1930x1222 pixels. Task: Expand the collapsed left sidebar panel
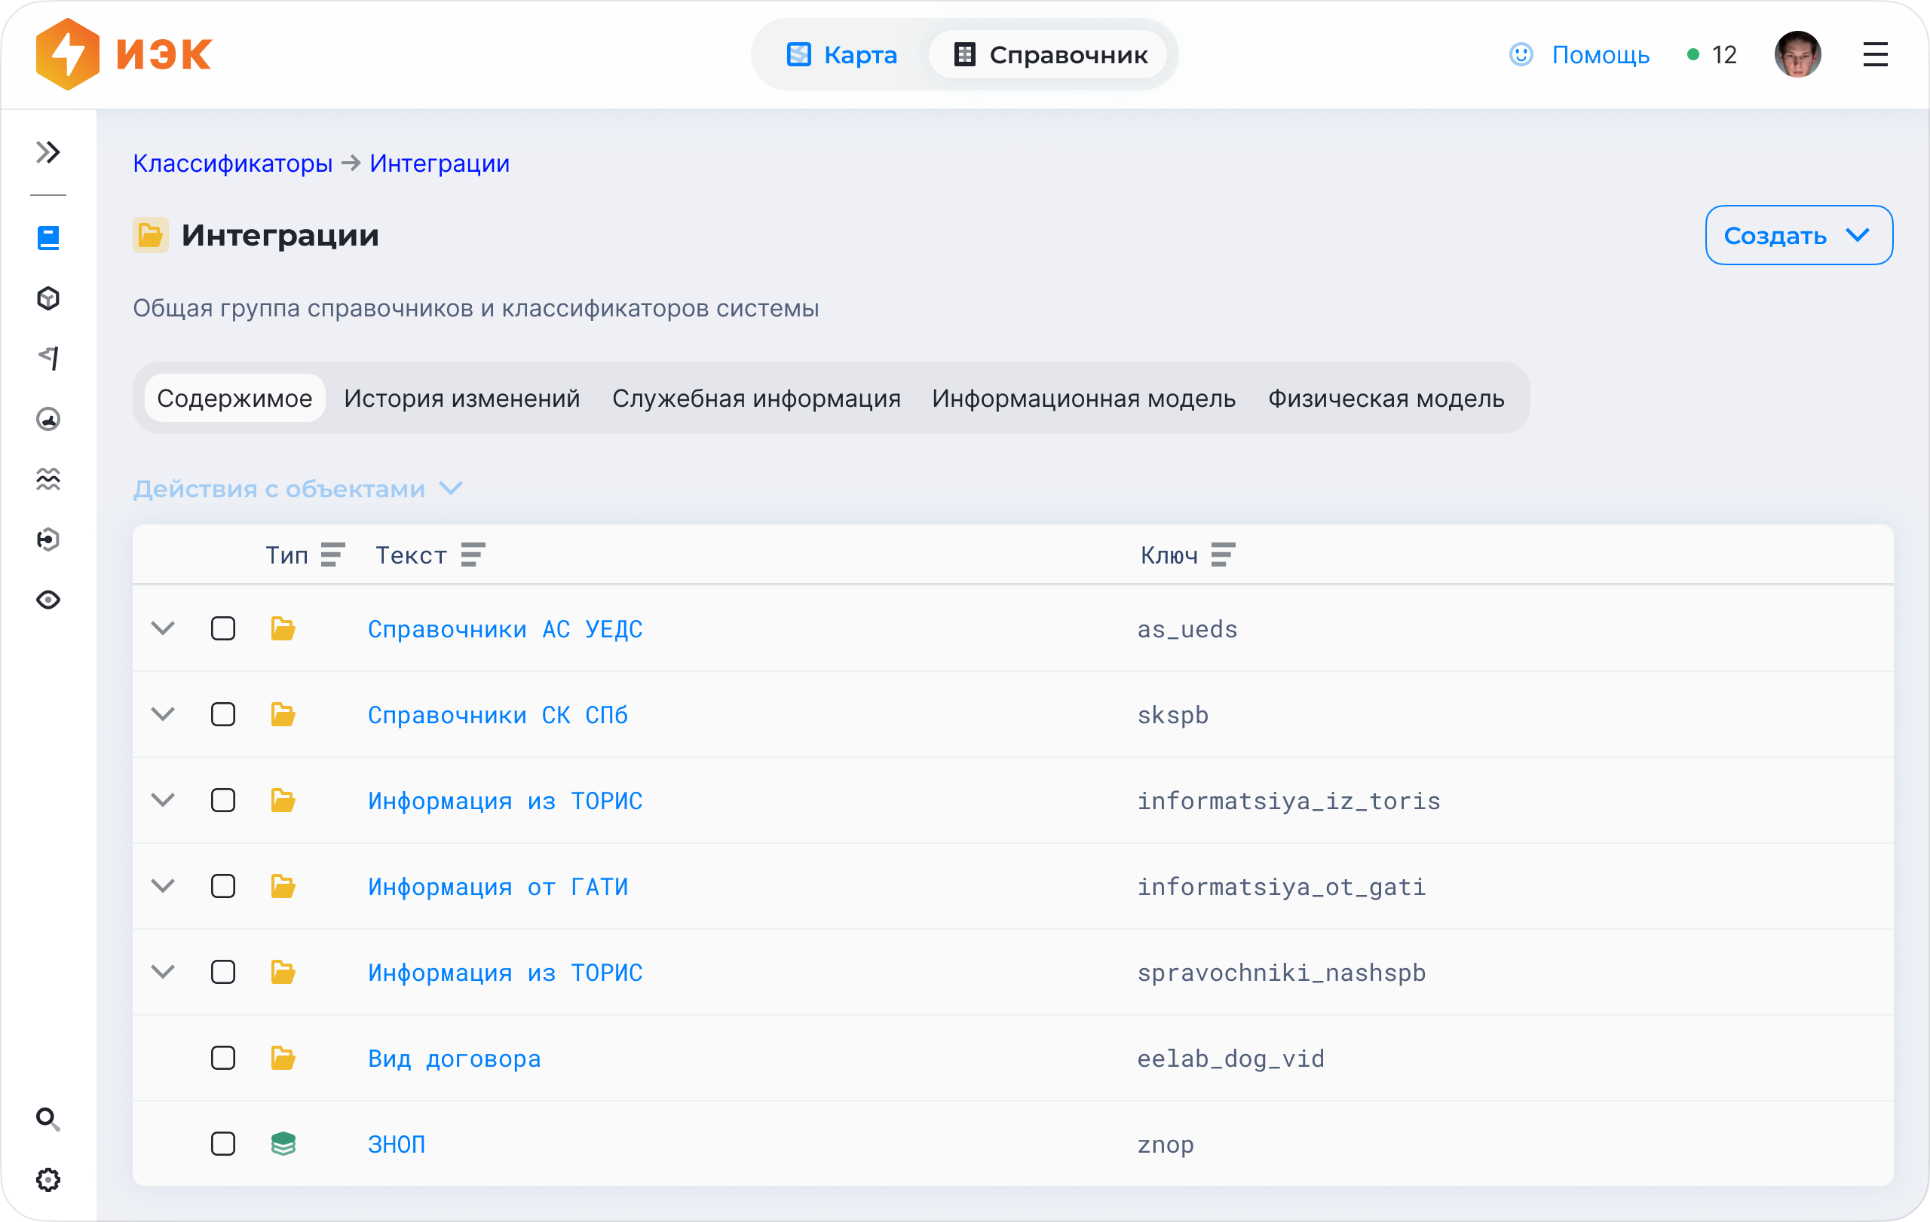pyautogui.click(x=48, y=151)
